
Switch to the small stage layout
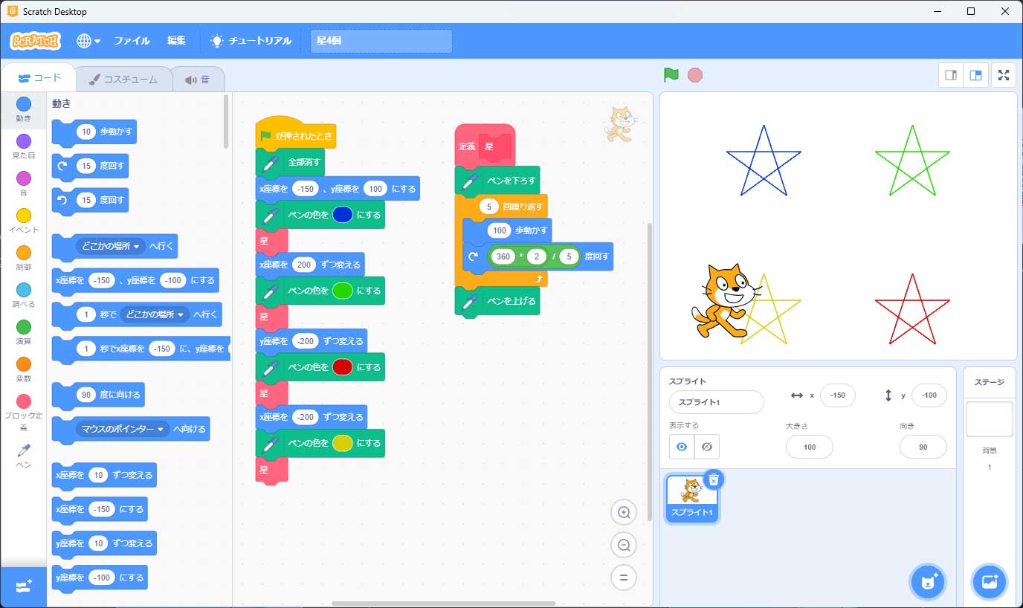coord(950,75)
